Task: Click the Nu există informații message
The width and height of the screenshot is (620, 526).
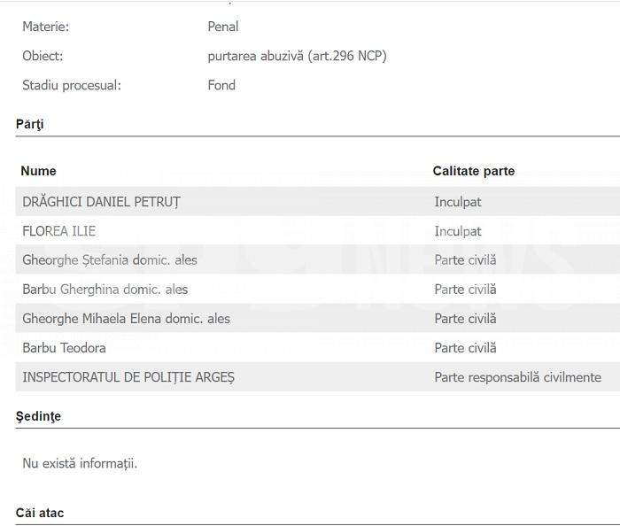Action: (x=80, y=463)
